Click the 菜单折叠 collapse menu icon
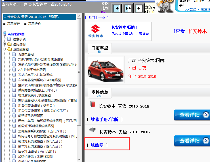 [25, 24]
